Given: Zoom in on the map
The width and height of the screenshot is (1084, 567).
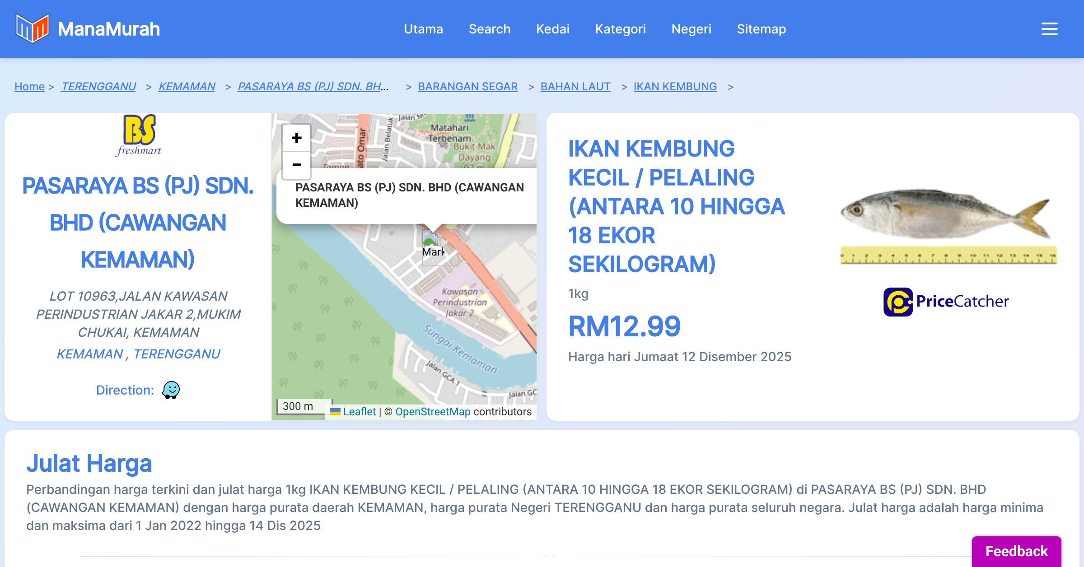Looking at the screenshot, I should [296, 138].
